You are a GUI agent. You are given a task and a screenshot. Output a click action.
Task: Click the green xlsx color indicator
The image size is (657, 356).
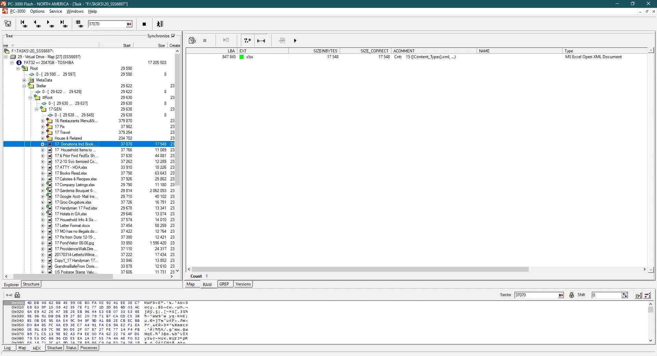(x=242, y=57)
